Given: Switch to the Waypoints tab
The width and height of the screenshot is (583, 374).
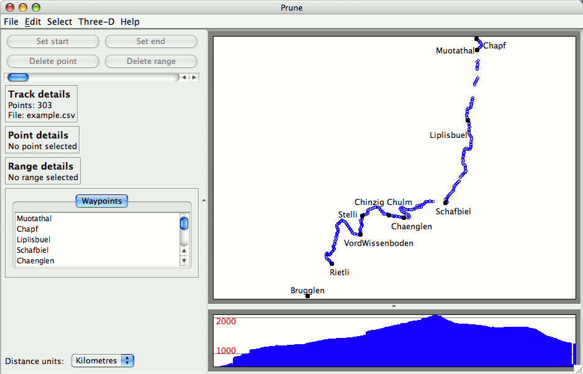Looking at the screenshot, I should click(102, 201).
